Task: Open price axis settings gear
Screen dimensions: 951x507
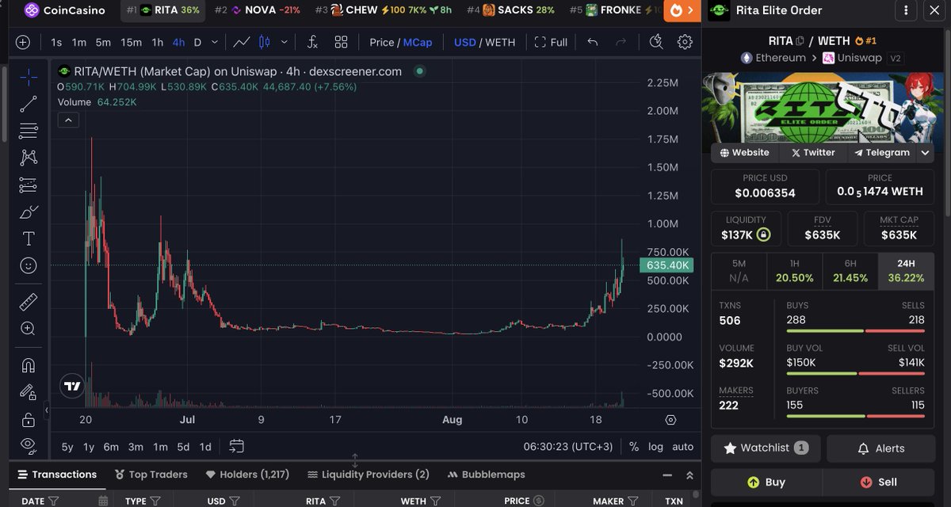Action: click(671, 420)
